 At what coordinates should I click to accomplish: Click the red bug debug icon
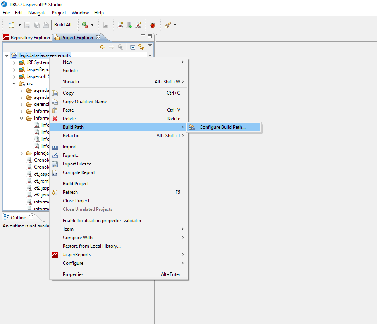coord(153,25)
